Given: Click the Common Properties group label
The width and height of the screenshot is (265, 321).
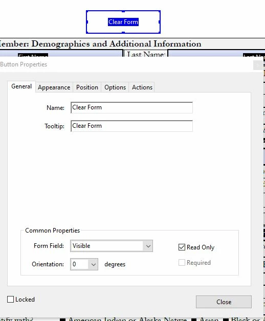Looking at the screenshot, I should coord(53,231).
